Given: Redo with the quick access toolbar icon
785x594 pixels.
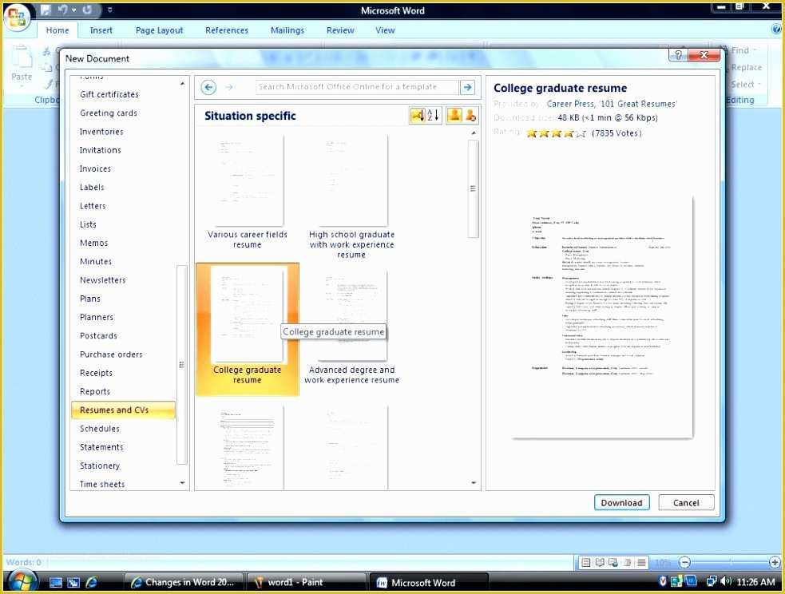Looking at the screenshot, I should click(x=87, y=10).
